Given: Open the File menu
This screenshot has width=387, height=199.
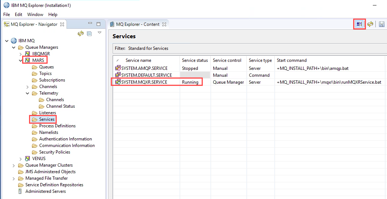Looking at the screenshot, I should click(x=7, y=14).
